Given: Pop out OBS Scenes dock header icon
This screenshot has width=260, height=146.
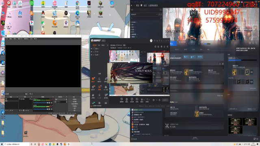Looking at the screenshot, I should [x=17, y=97].
